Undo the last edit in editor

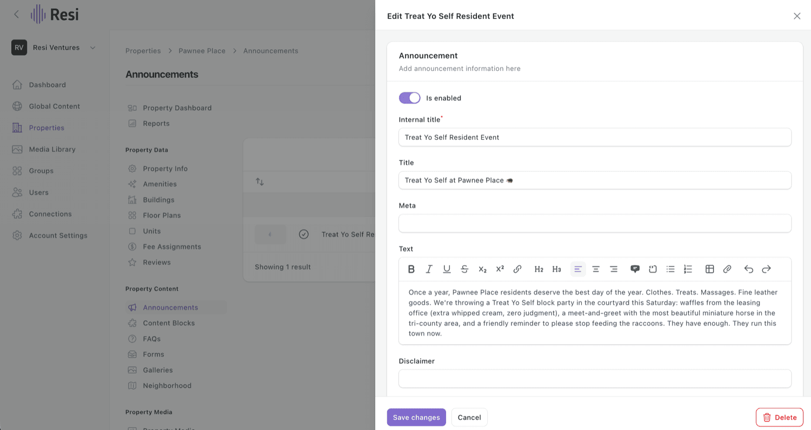coord(749,269)
